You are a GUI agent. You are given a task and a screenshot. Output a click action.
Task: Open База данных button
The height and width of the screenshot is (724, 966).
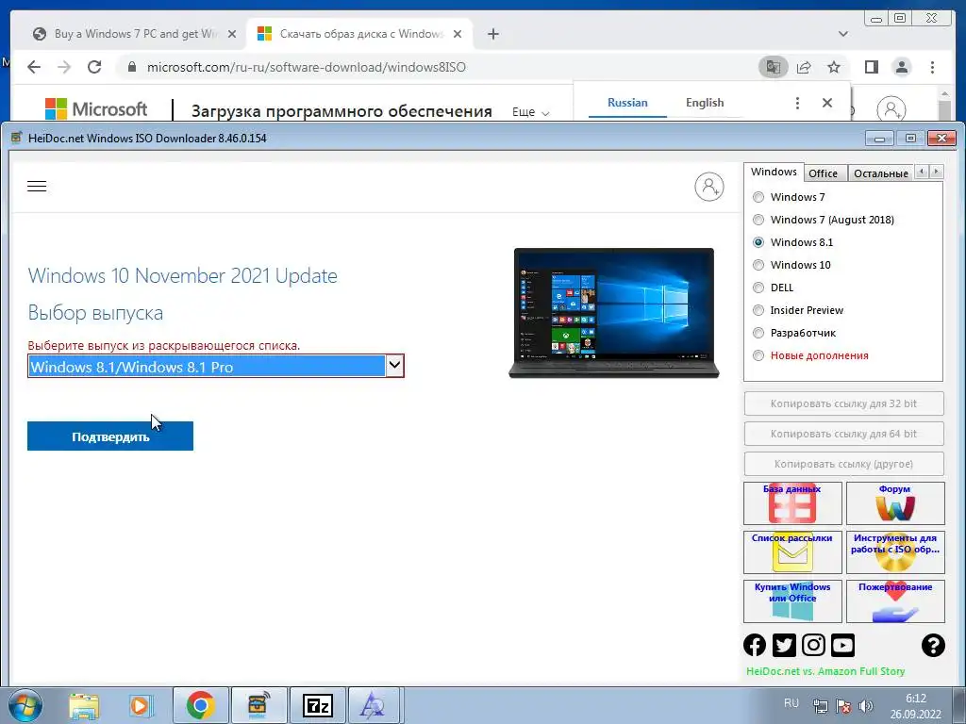[792, 503]
